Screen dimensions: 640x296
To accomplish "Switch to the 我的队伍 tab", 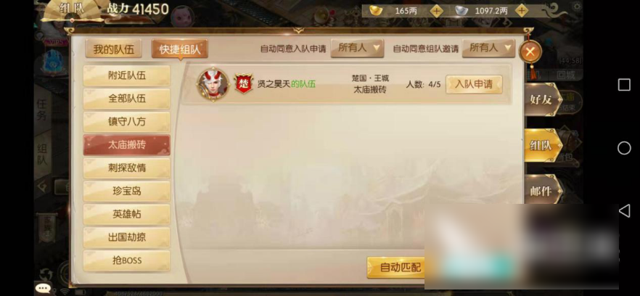I will pos(113,49).
